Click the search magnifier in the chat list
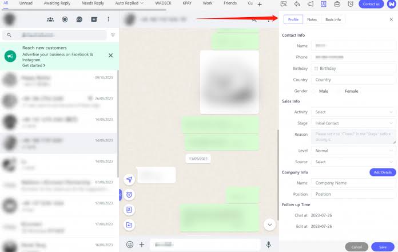 pos(9,35)
